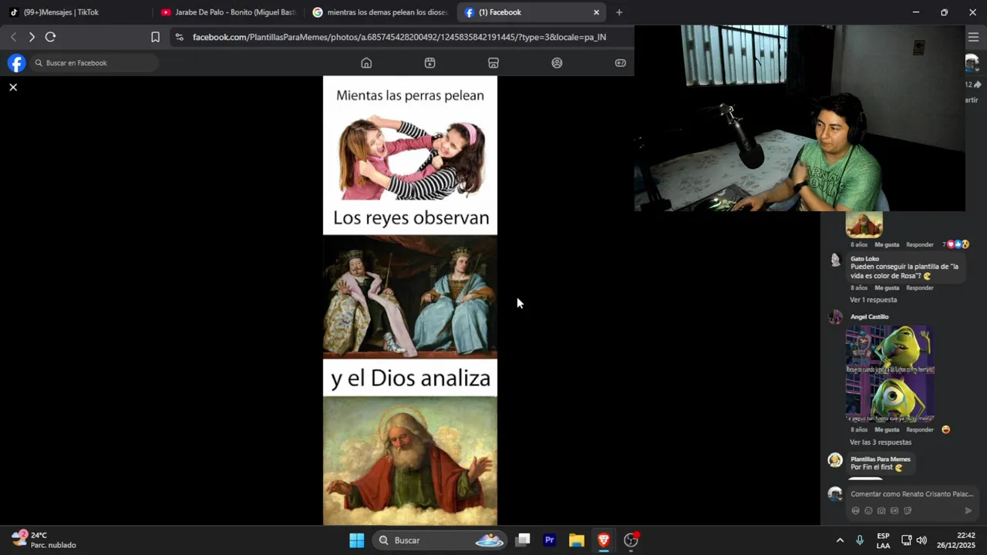This screenshot has width=987, height=555.
Task: Open File Explorer from the taskbar
Action: pos(577,540)
